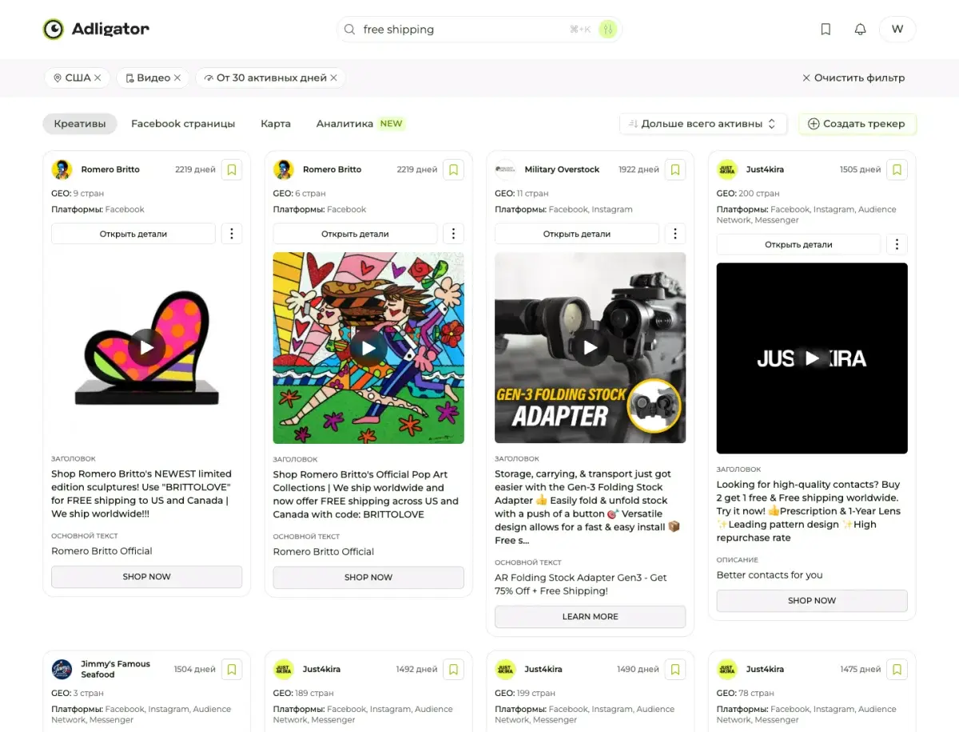The width and height of the screenshot is (959, 732).
Task: Bookmark the Jimmy's Famous Seafood ad
Action: point(232,669)
